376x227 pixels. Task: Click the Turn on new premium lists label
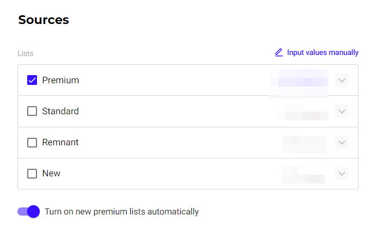[x=121, y=212]
